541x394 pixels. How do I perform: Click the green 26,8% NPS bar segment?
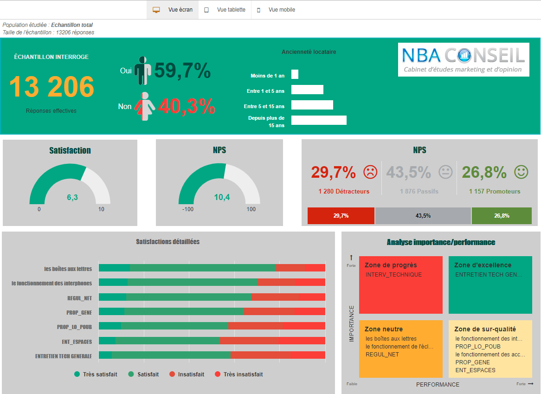click(x=502, y=216)
